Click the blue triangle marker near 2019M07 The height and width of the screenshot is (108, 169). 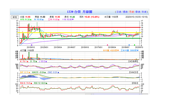click(129, 45)
